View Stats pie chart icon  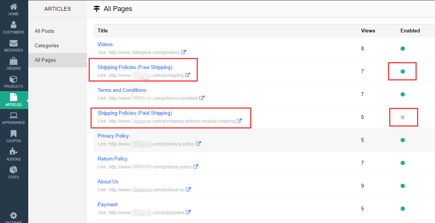point(13,170)
